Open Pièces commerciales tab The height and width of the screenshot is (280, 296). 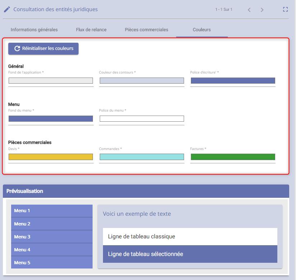[x=146, y=30]
